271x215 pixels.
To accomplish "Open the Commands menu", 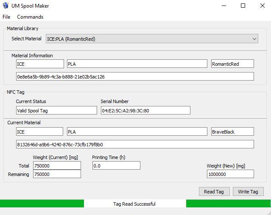I will click(x=30, y=17).
